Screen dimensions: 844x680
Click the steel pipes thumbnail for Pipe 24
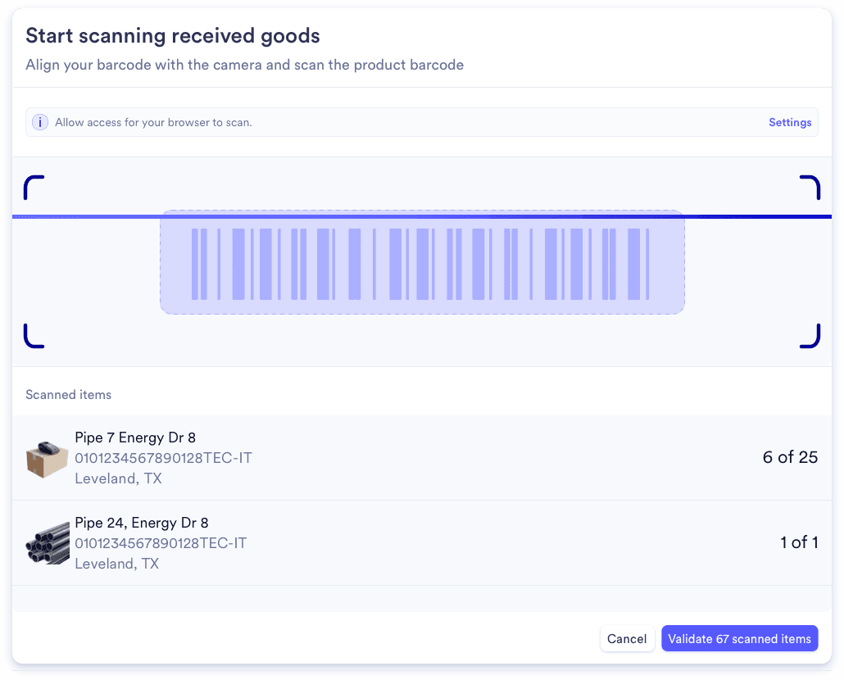click(x=48, y=543)
